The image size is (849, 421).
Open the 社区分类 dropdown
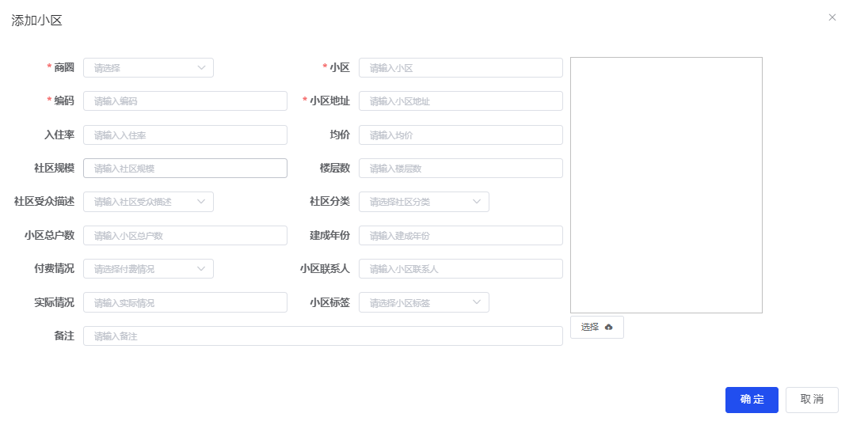424,202
